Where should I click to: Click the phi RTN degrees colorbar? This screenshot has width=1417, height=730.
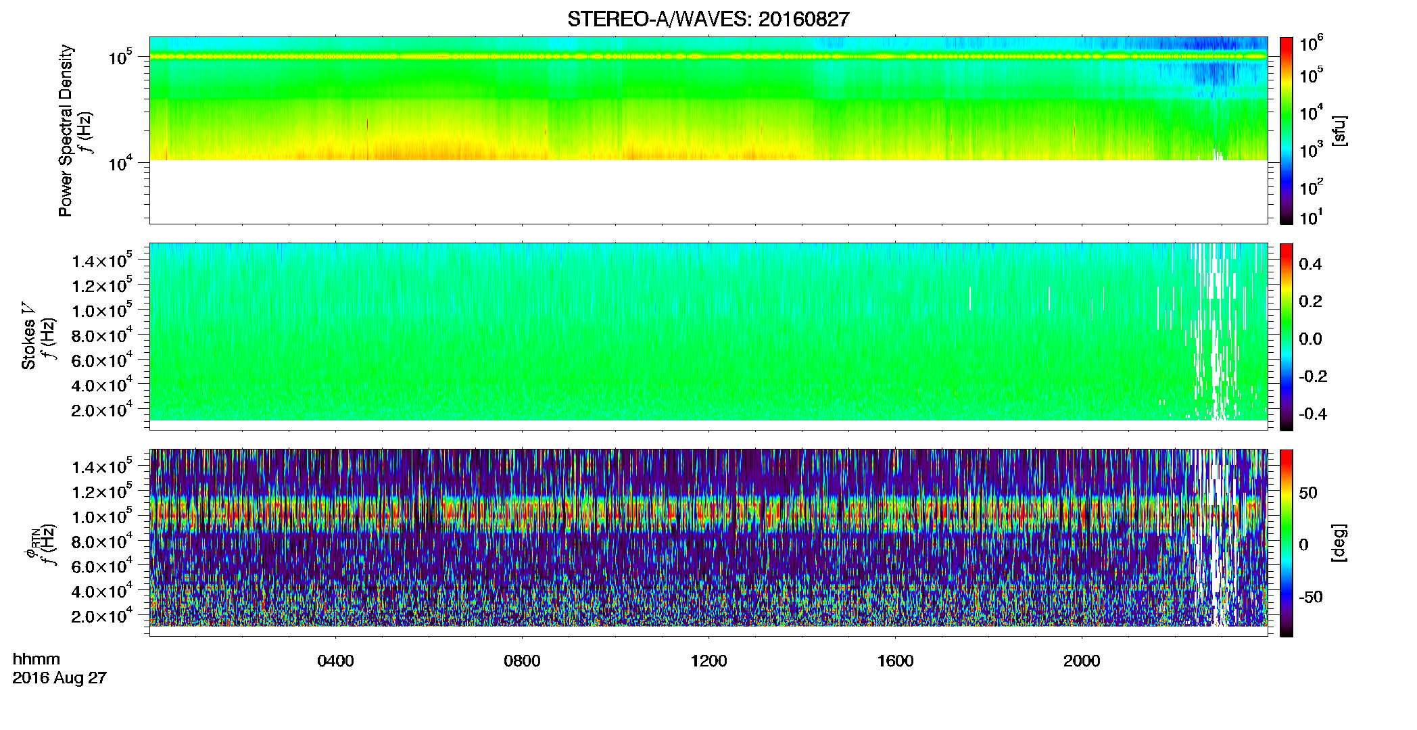click(1287, 543)
